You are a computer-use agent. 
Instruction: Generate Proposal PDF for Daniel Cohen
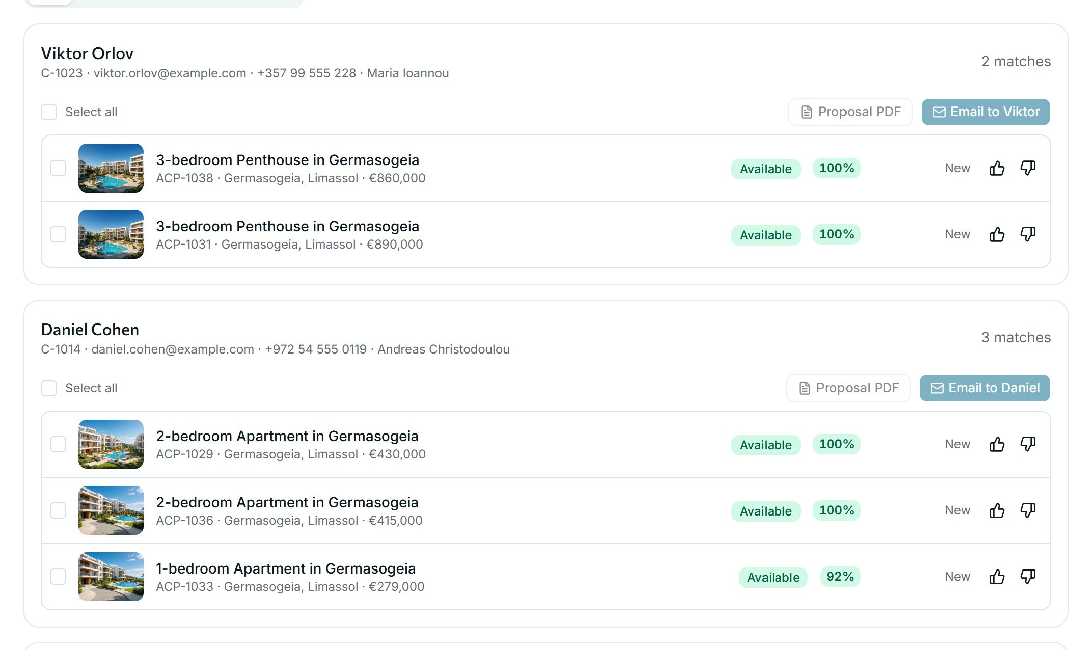pos(849,388)
